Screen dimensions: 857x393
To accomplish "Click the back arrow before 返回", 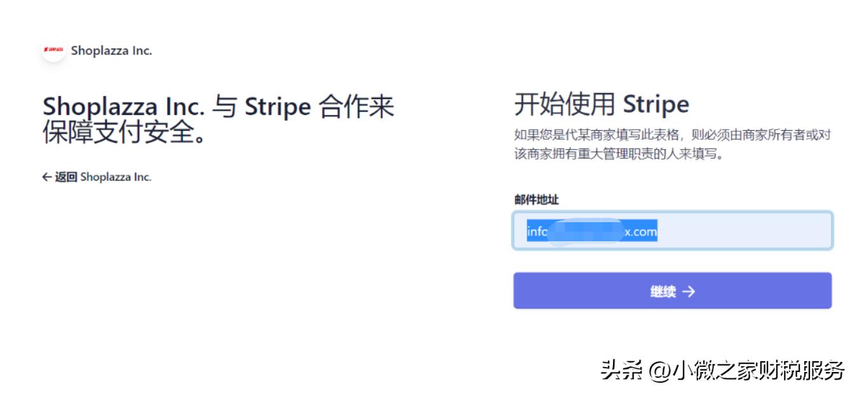I will pyautogui.click(x=45, y=178).
